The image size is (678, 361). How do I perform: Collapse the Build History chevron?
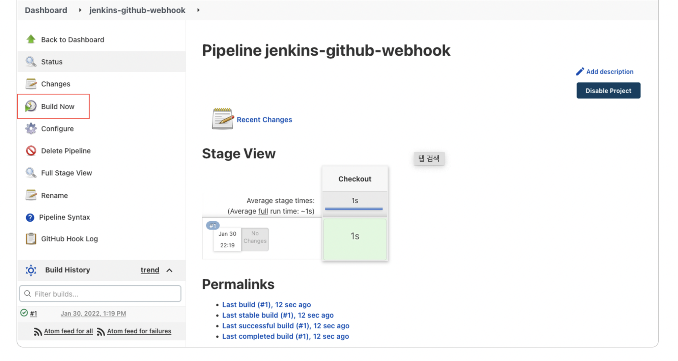click(x=169, y=270)
